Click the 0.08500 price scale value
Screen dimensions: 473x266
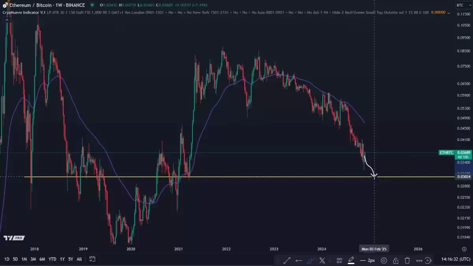point(464,51)
